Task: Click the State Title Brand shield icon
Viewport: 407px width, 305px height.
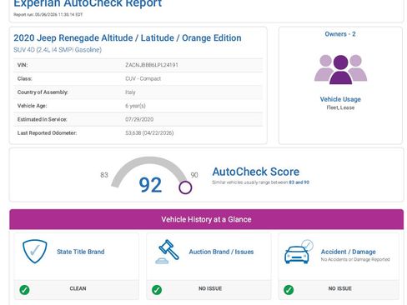Action: pyautogui.click(x=35, y=252)
